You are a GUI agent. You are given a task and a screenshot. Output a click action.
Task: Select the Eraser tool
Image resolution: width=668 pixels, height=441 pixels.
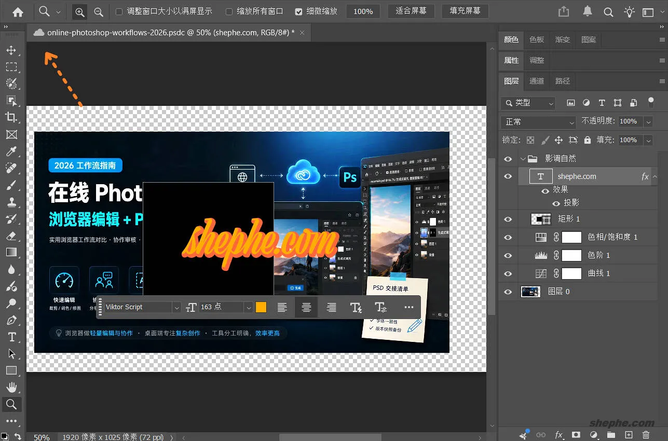(11, 236)
